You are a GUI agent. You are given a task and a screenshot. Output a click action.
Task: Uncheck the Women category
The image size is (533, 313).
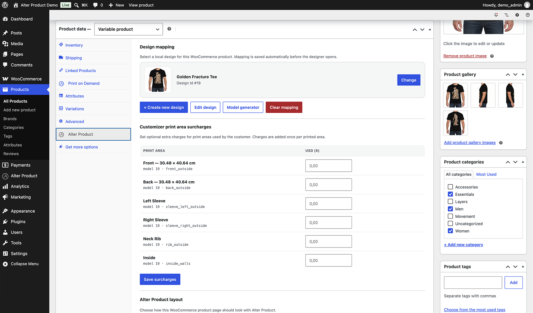pos(451,231)
